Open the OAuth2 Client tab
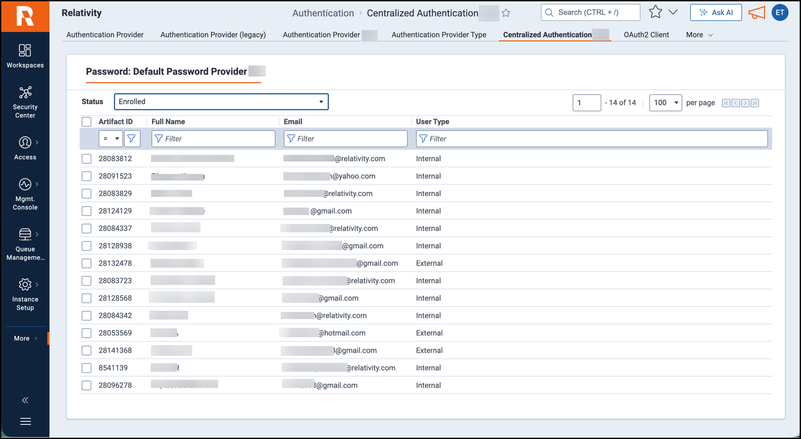Screen dimensions: 801x439 coord(646,35)
